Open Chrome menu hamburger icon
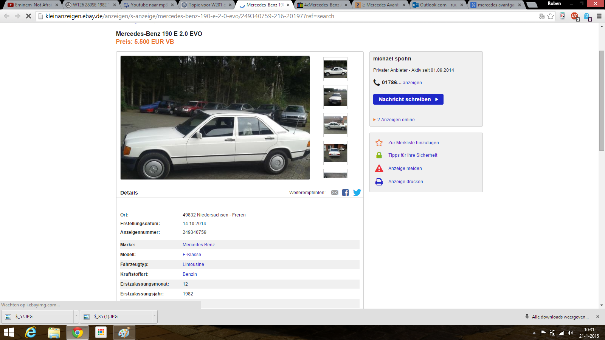 click(x=599, y=16)
